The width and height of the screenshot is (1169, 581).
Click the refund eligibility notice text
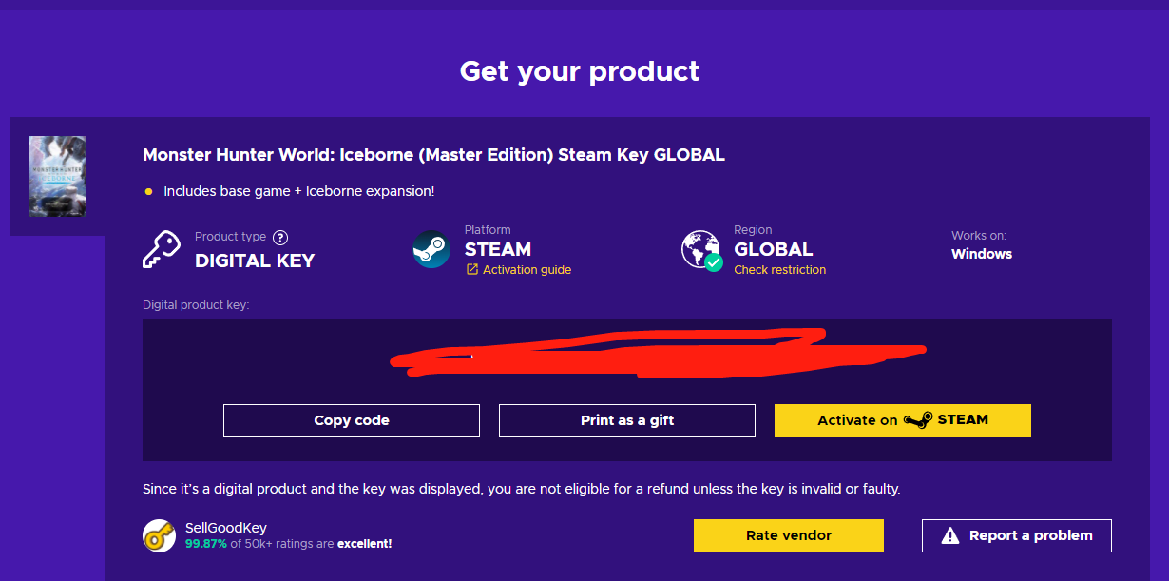click(521, 489)
